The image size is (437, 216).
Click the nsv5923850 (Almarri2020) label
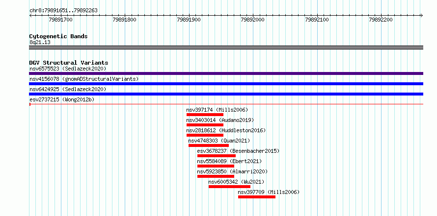[232, 171]
